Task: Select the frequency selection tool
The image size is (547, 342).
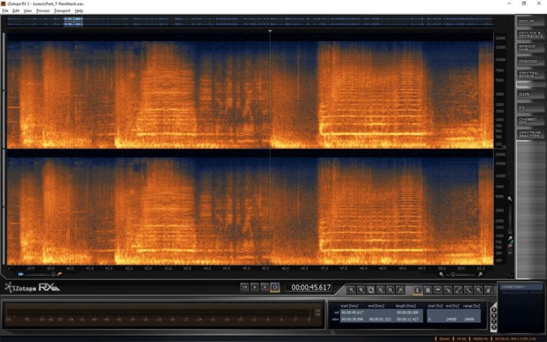Action: [438, 290]
